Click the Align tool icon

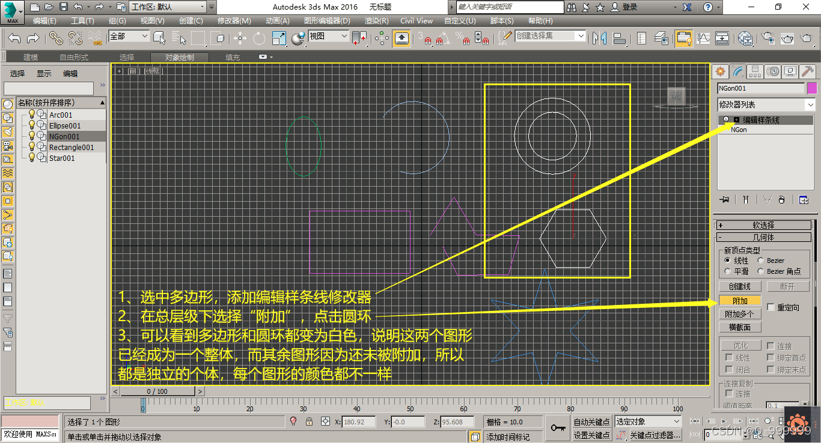[x=619, y=38]
